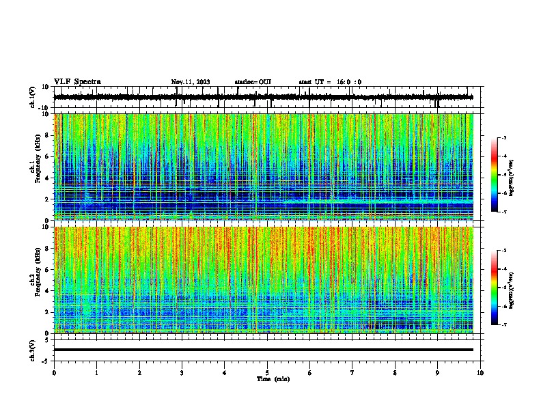
Task: Click time axis tick label "1"
Action: (96, 373)
